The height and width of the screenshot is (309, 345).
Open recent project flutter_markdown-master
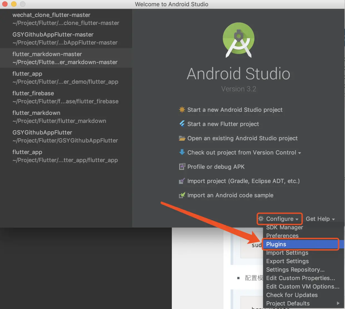click(x=66, y=58)
